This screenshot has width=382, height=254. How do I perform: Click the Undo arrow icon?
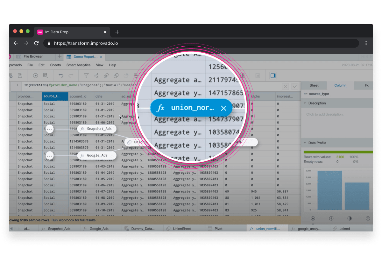point(61,76)
